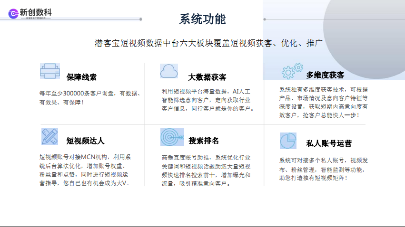
Task: Click the line 关键词和短视频话题助您大量短视
Action: point(206,166)
